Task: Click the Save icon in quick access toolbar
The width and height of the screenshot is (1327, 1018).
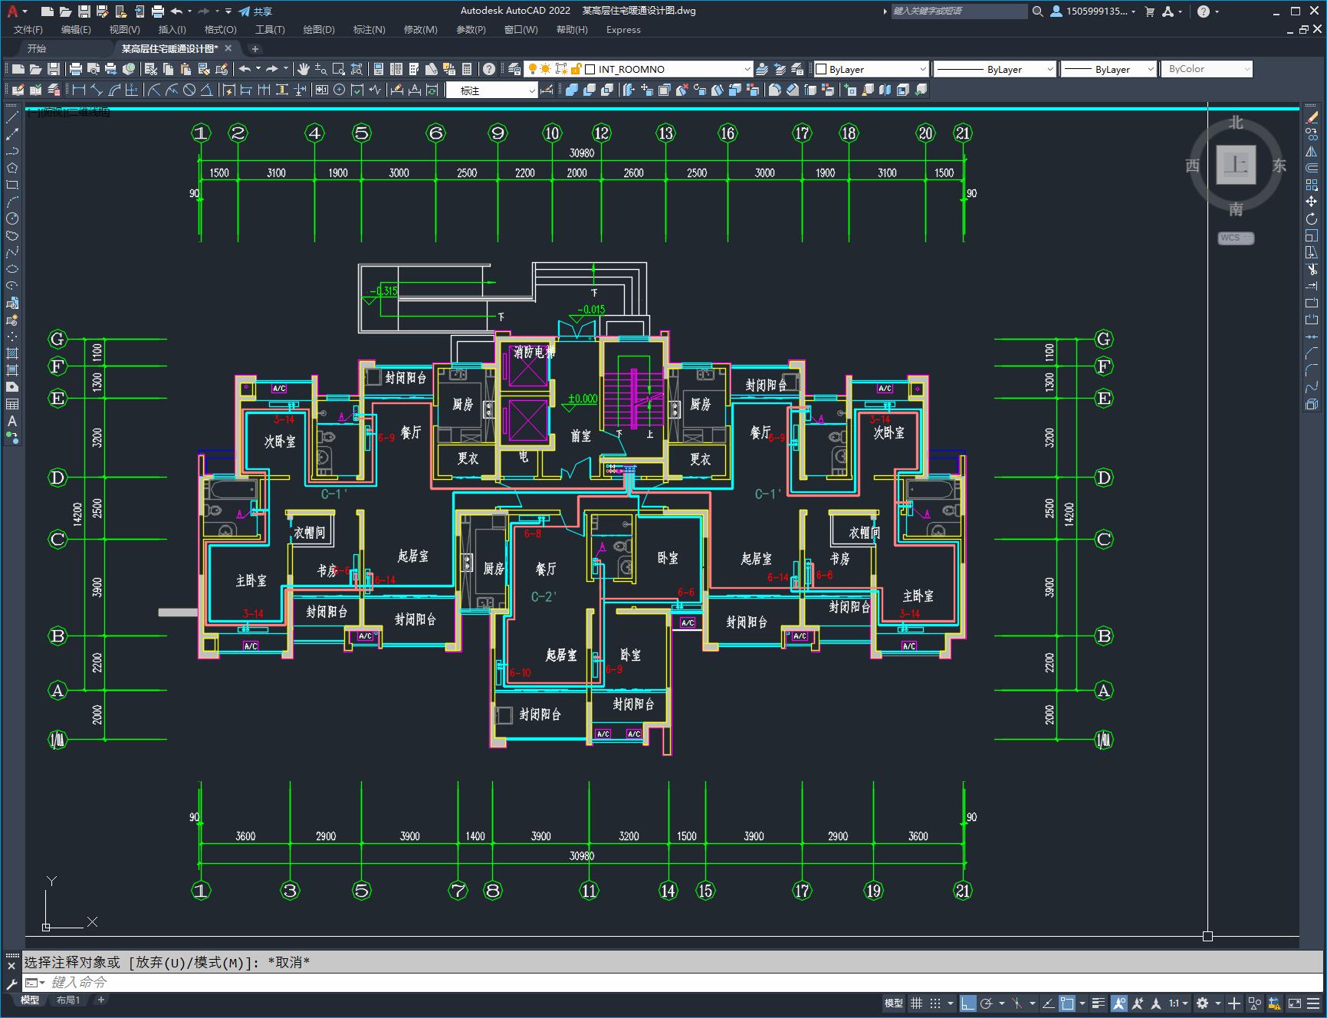Action: coord(84,11)
